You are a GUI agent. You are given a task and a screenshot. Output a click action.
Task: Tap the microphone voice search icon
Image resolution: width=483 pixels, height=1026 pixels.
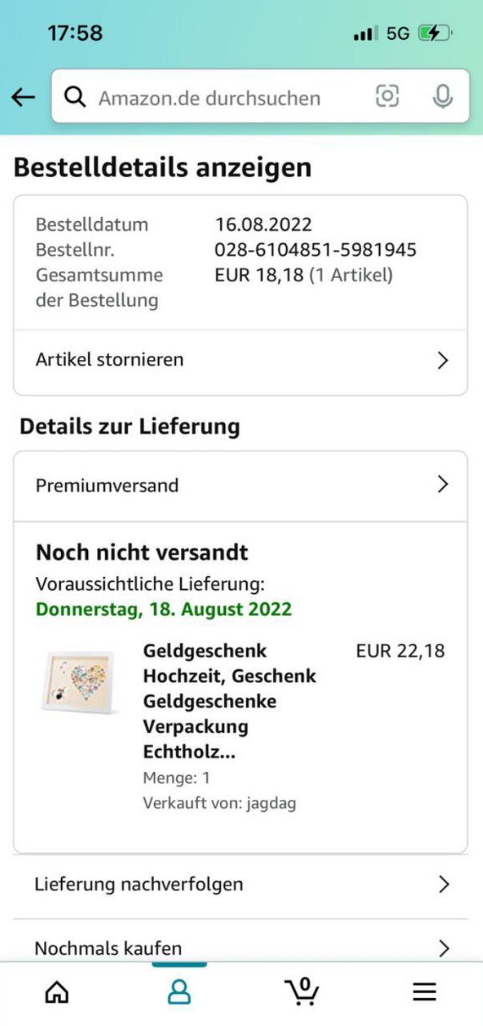tap(442, 97)
